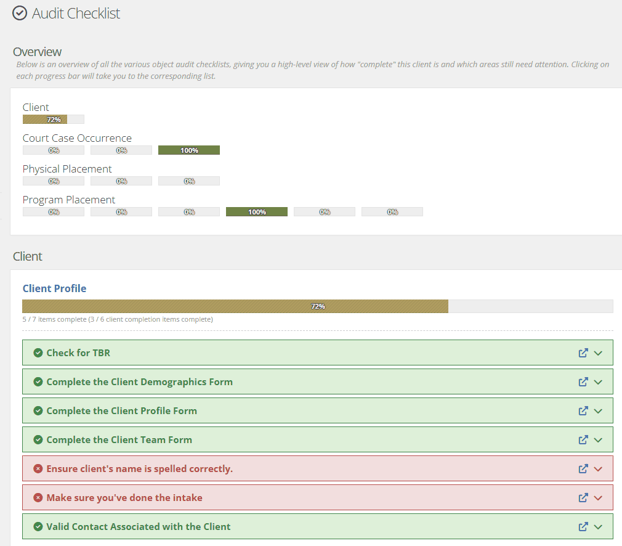Open external link for Check for TBR
The image size is (622, 546).
[x=583, y=352]
